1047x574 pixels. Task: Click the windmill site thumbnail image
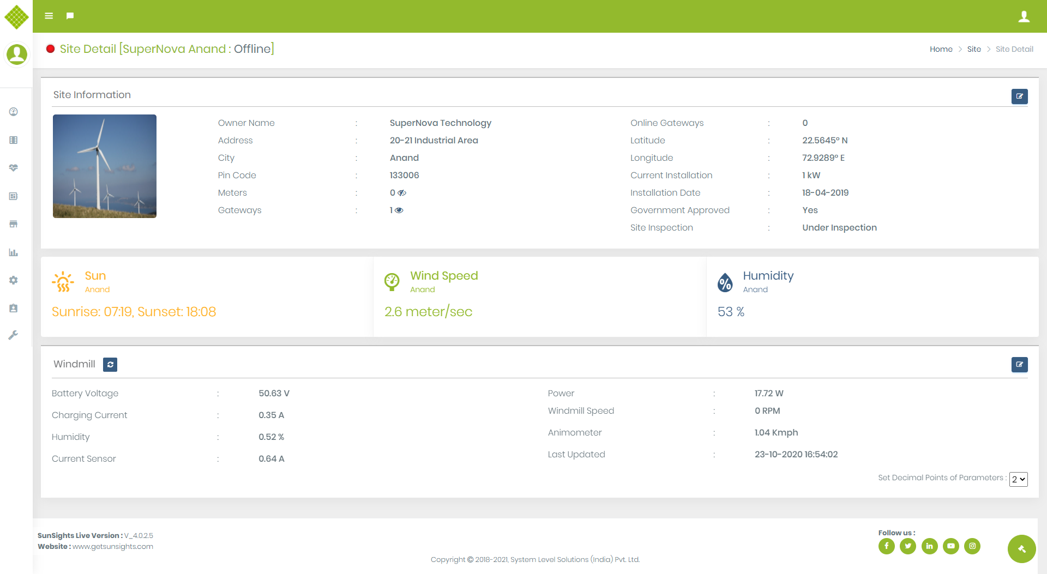tap(105, 166)
